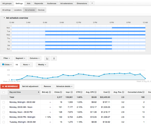The image size is (151, 124).
Task: Open help for Avg. Pos. column
Action: coord(123,92)
